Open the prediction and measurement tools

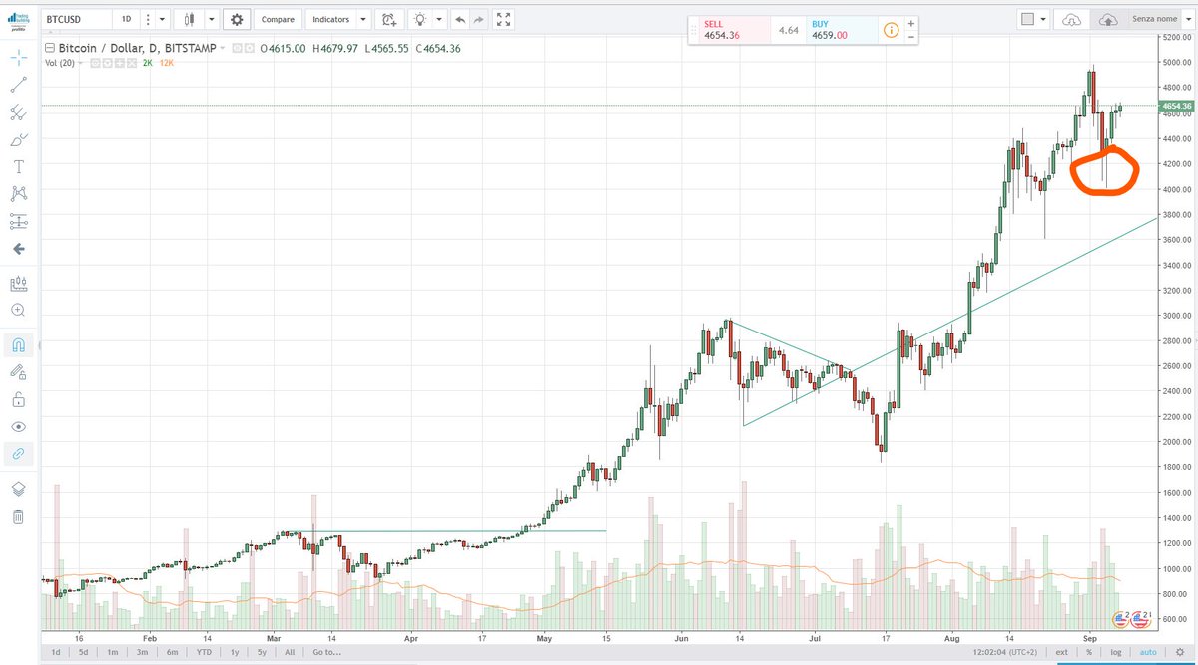tap(18, 221)
